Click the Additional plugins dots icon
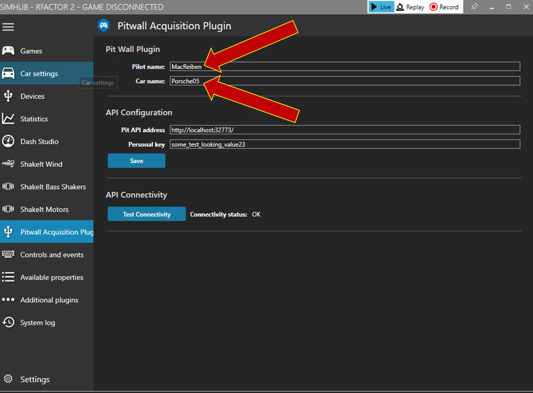This screenshot has height=393, width=533. 8,300
